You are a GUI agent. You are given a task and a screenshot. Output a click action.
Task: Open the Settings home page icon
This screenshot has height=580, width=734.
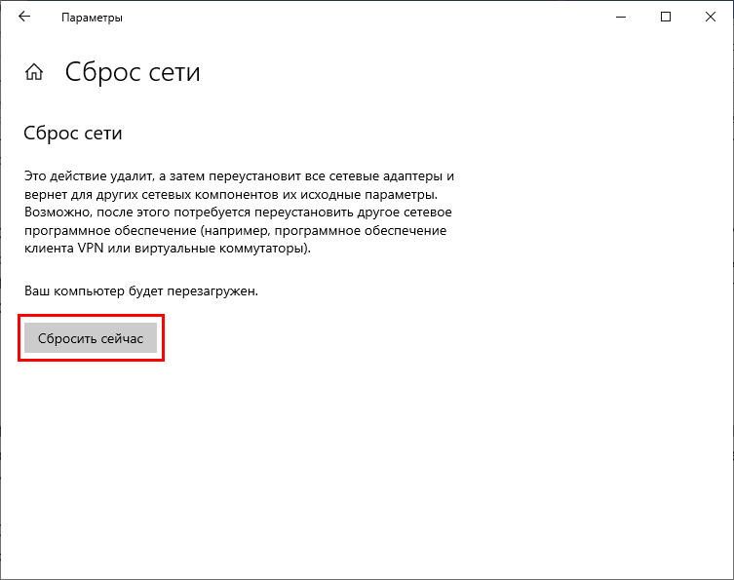[34, 72]
